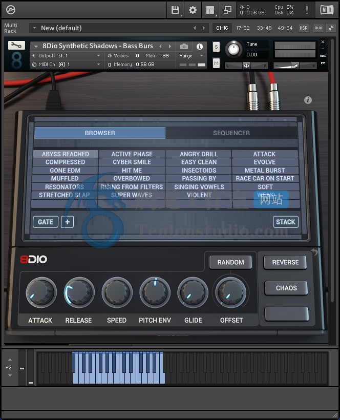The image size is (340, 420).
Task: Click the italic info icon on wallpaper
Action: pyautogui.click(x=308, y=100)
